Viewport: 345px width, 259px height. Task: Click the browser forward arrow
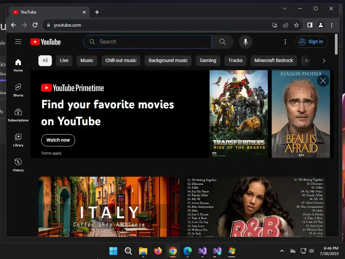[x=24, y=25]
